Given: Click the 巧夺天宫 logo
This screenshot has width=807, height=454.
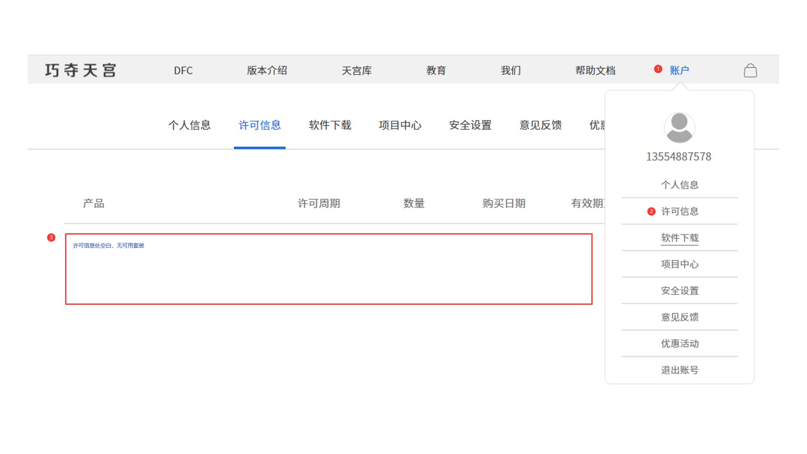Looking at the screenshot, I should click(81, 70).
